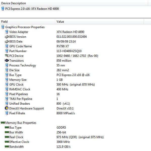This screenshot has width=151, height=151.
Task: Click the icon beside Pixel Pipelines
Action: point(7,94)
